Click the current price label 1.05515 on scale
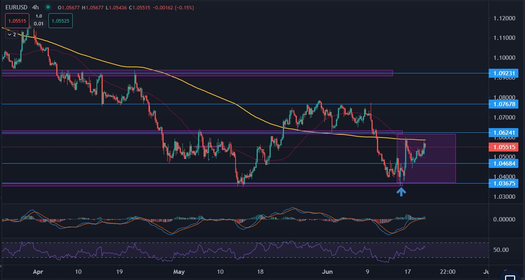525x280 pixels. 504,147
